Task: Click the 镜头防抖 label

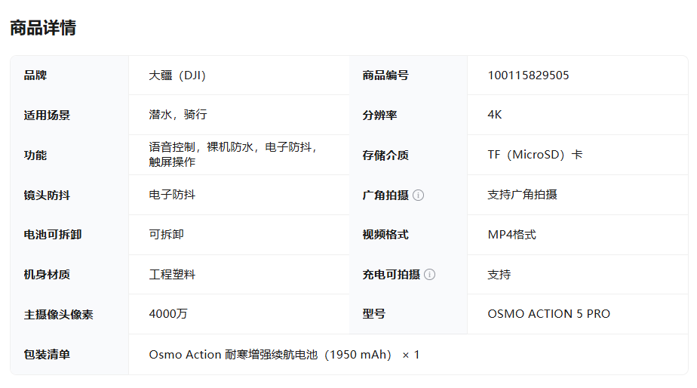Action: [47, 195]
